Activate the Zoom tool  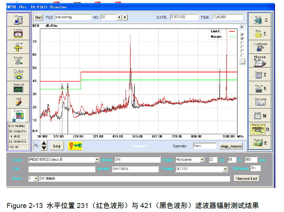pos(18,115)
